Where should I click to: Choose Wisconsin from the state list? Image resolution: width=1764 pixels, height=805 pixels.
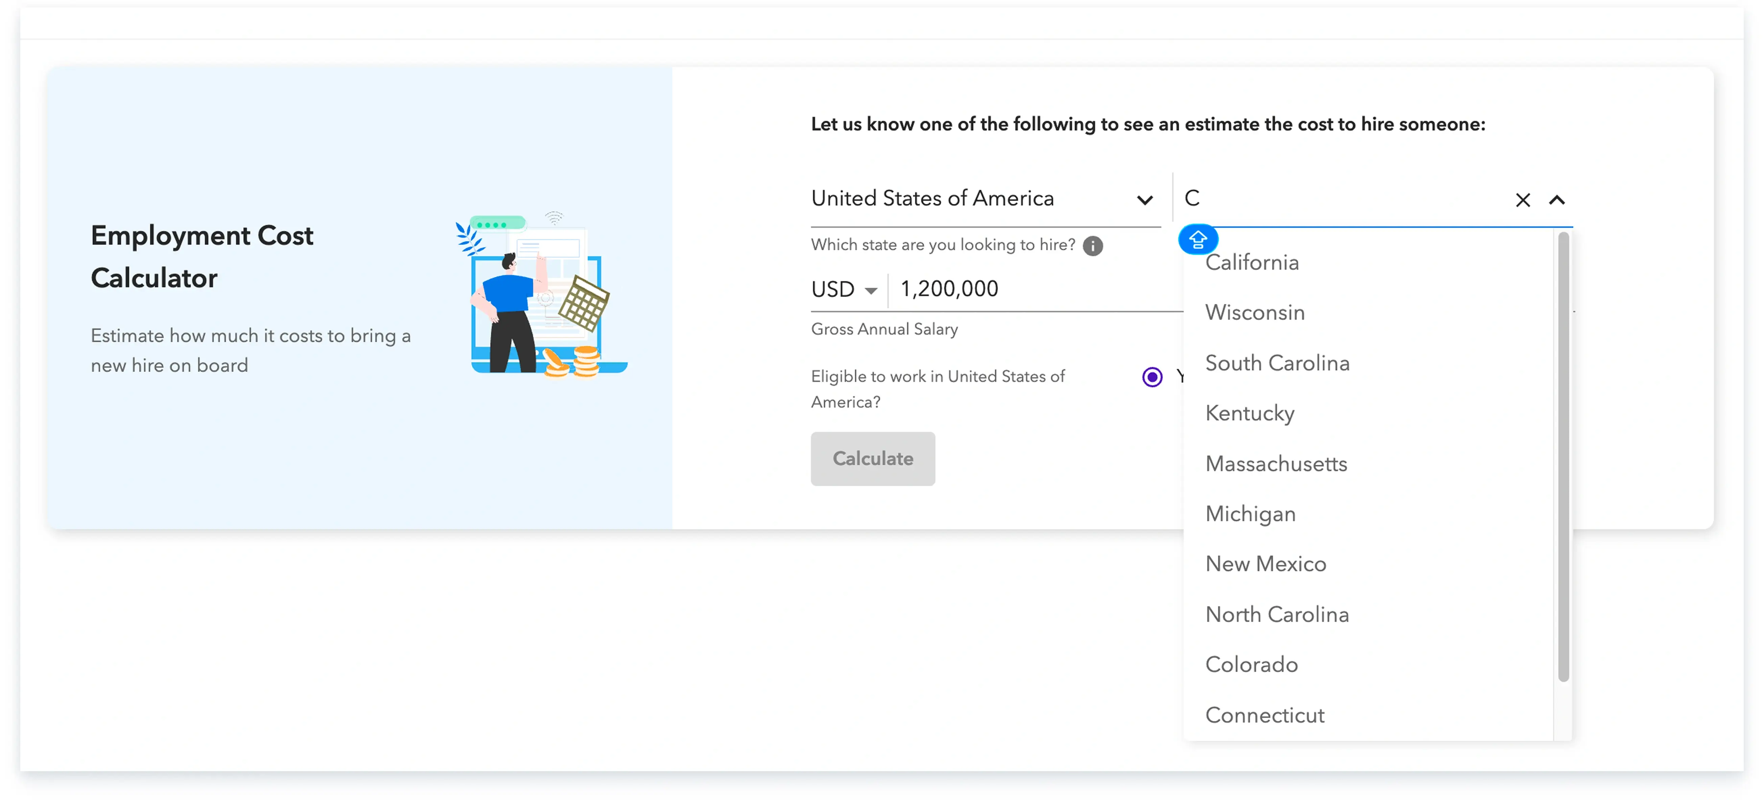tap(1255, 313)
